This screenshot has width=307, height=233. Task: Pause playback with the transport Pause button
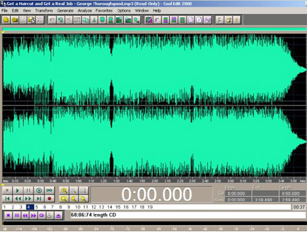click(x=28, y=191)
